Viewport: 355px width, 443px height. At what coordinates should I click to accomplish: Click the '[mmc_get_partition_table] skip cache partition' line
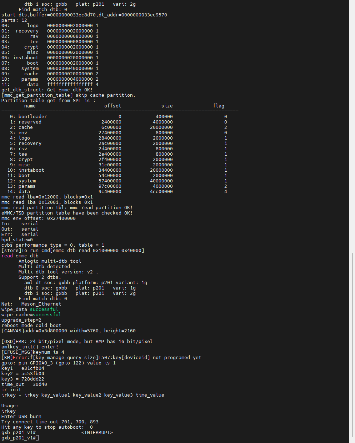tap(69, 95)
